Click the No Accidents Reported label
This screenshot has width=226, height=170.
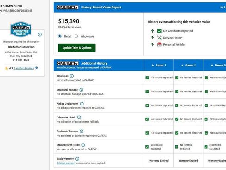178,31
